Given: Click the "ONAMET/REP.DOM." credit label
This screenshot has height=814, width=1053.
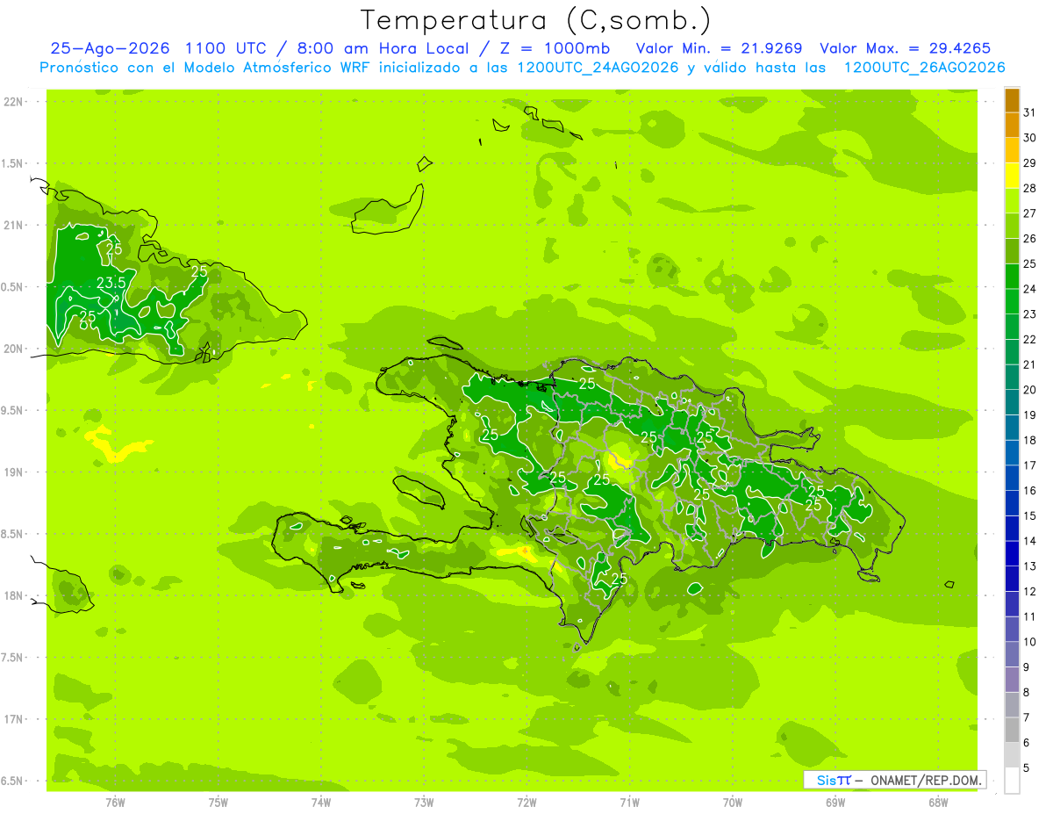Looking at the screenshot, I should click(926, 780).
